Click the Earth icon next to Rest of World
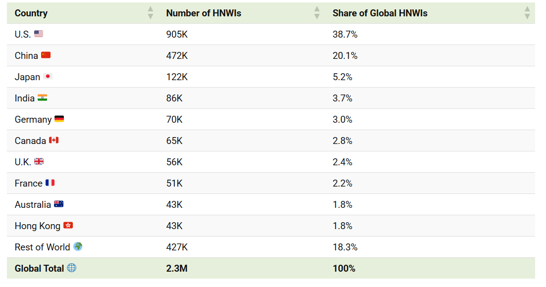This screenshot has width=546, height=287. pos(78,246)
